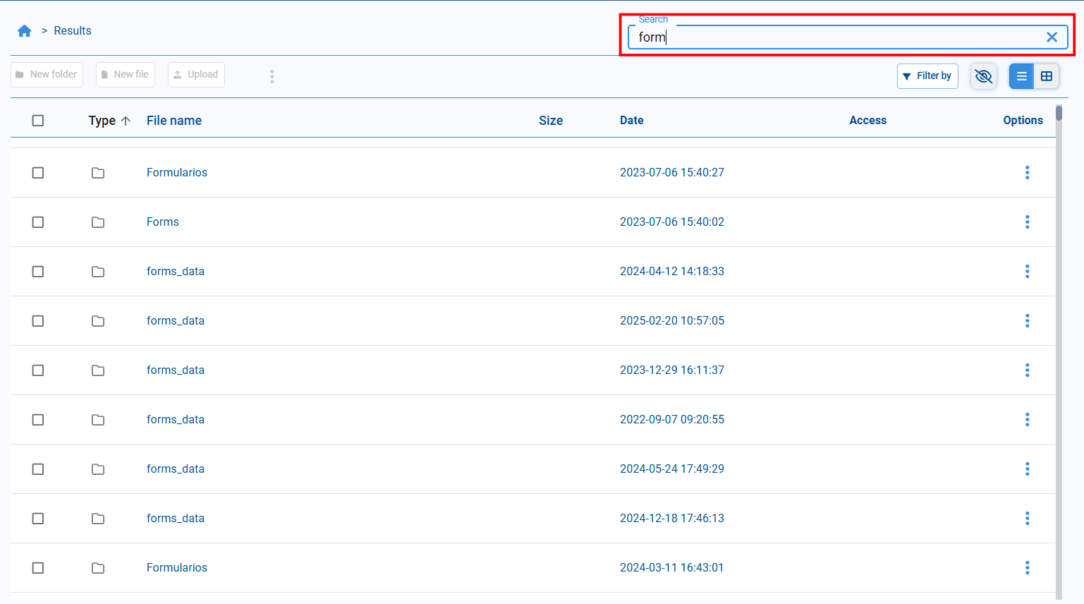Clear the search field with X
This screenshot has height=604, width=1084.
(1052, 37)
